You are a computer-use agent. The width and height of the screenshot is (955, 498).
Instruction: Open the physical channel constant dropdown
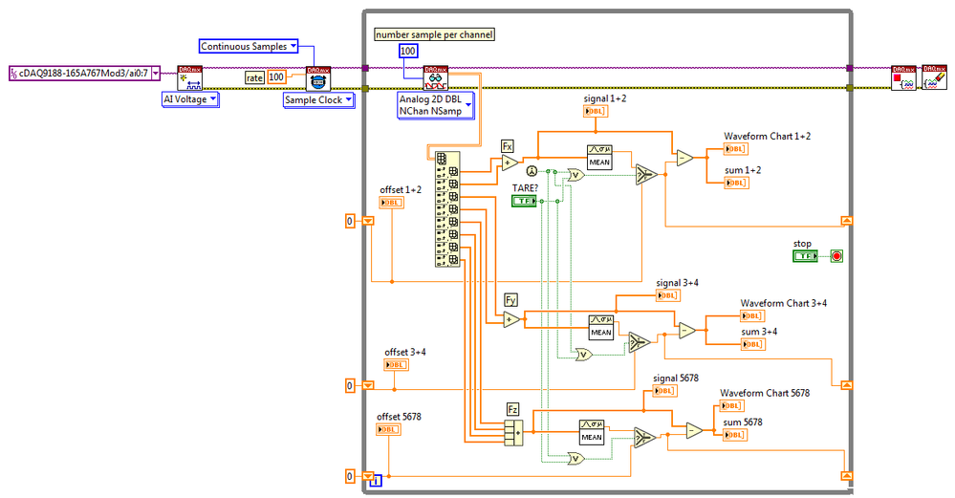coord(155,73)
